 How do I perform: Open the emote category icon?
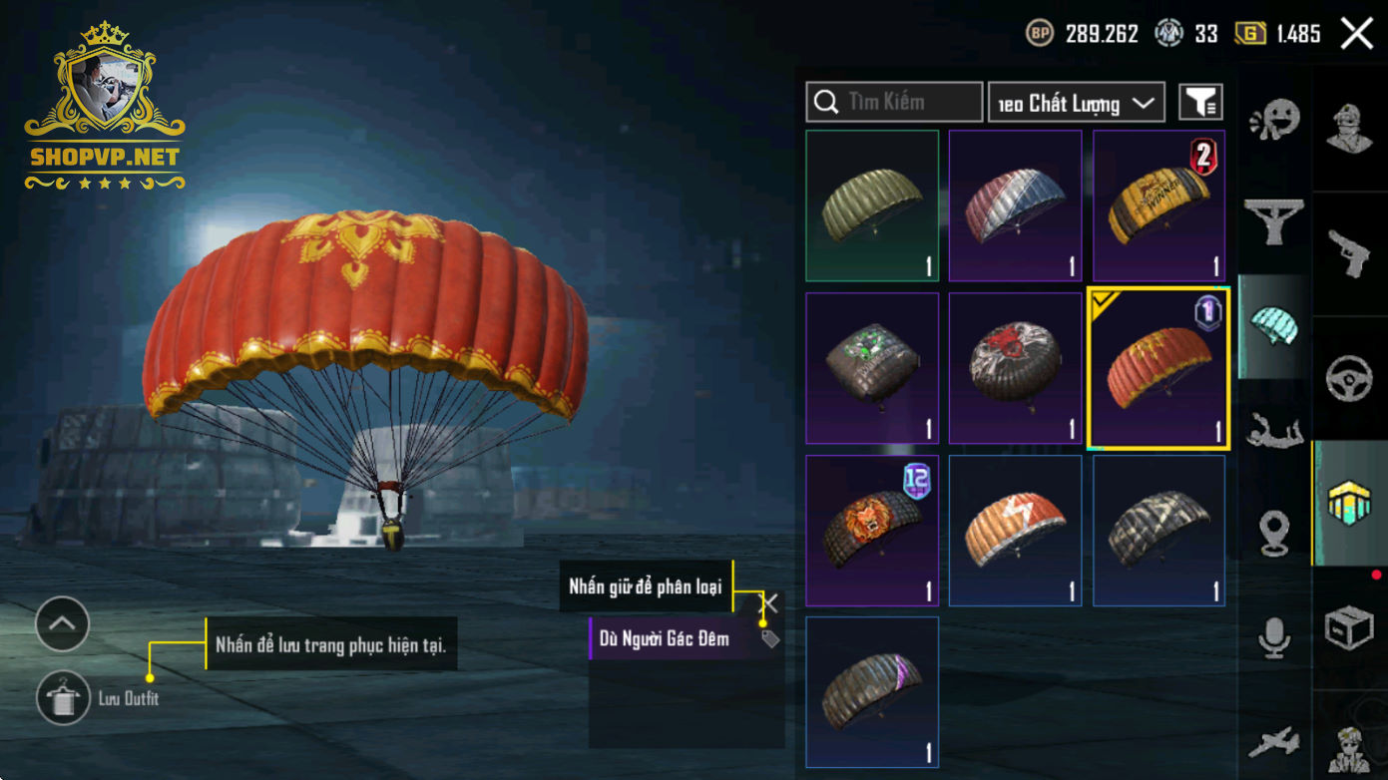pos(1274,121)
